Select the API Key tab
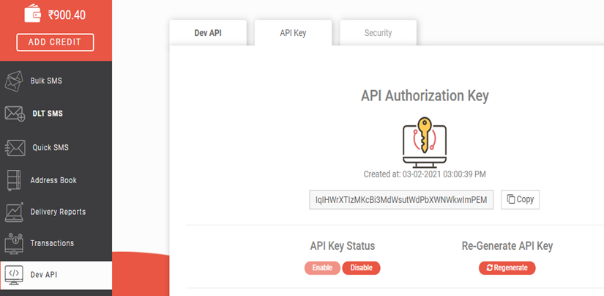The height and width of the screenshot is (296, 604). pos(293,33)
